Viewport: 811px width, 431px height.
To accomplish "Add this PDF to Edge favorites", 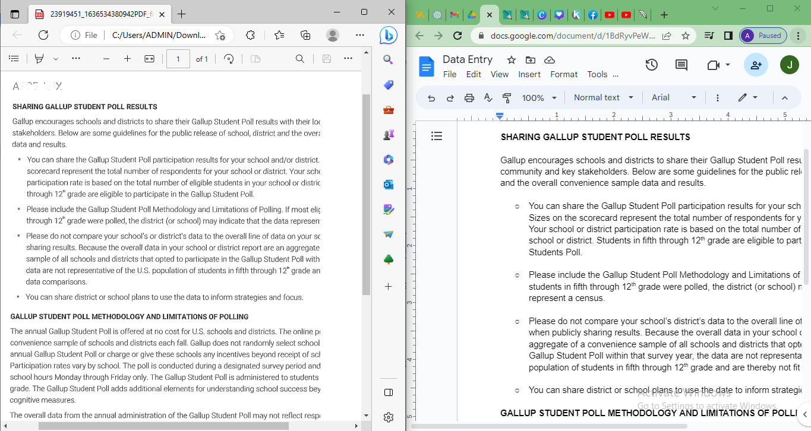I will 220,35.
